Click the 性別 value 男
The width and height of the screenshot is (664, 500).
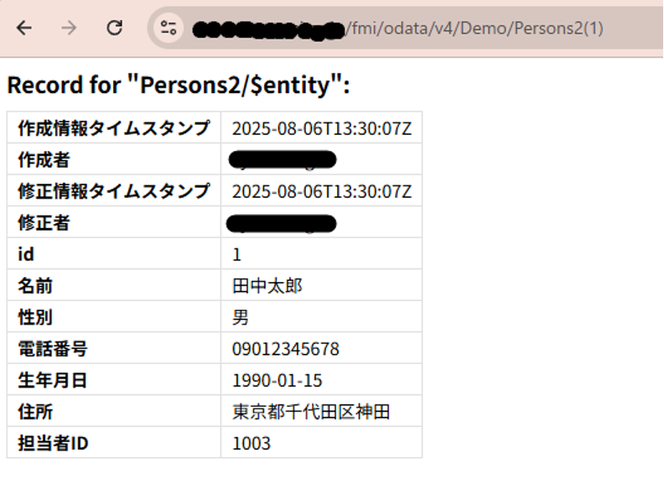(x=241, y=317)
